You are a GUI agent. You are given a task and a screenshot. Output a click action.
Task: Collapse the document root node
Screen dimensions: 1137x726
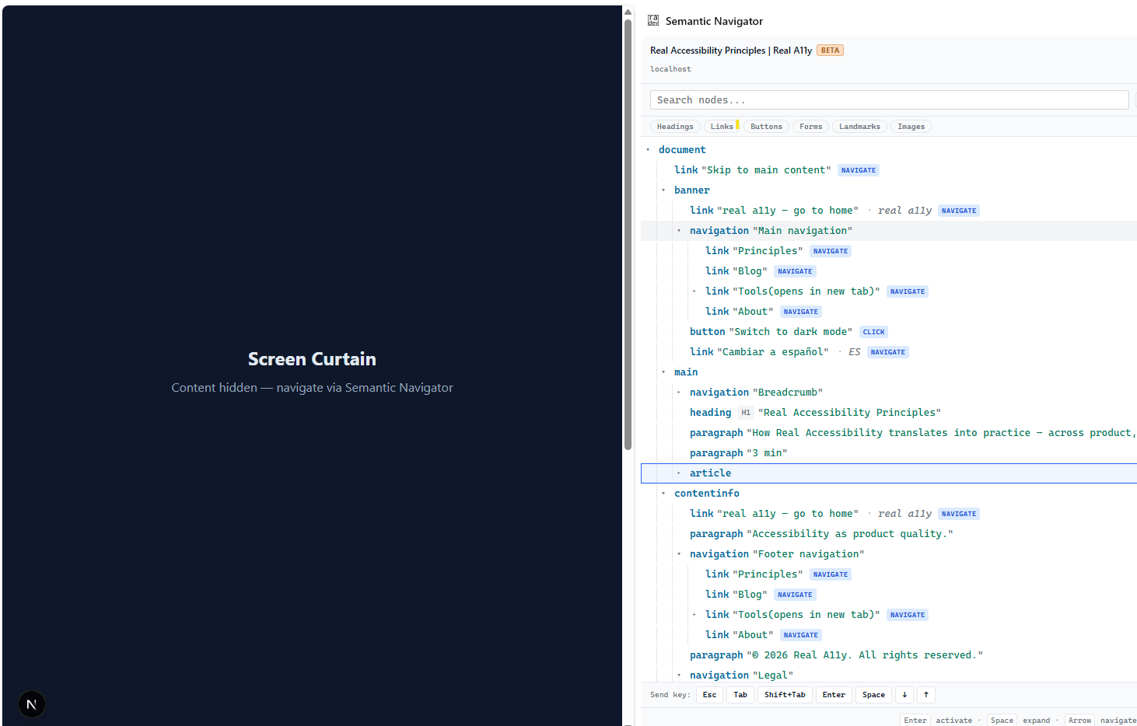648,150
